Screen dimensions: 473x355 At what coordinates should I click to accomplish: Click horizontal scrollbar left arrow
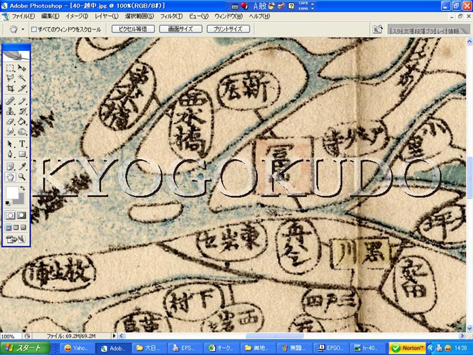(x=121, y=336)
